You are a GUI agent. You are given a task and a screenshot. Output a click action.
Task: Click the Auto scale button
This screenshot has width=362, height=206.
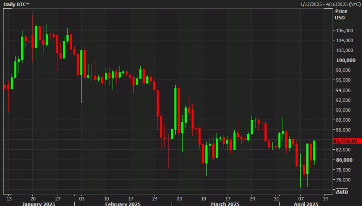(342, 191)
